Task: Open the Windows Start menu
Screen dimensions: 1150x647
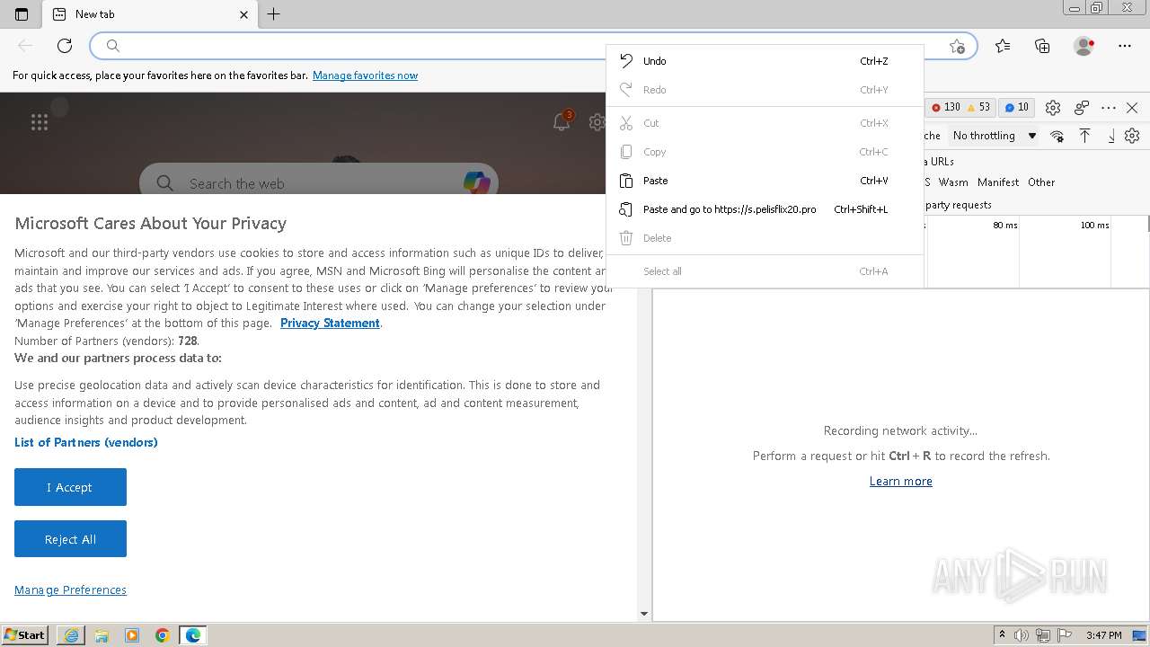Action: tap(25, 635)
